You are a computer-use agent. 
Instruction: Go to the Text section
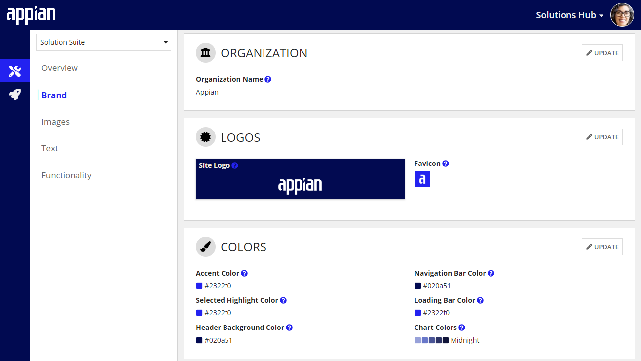click(x=50, y=148)
